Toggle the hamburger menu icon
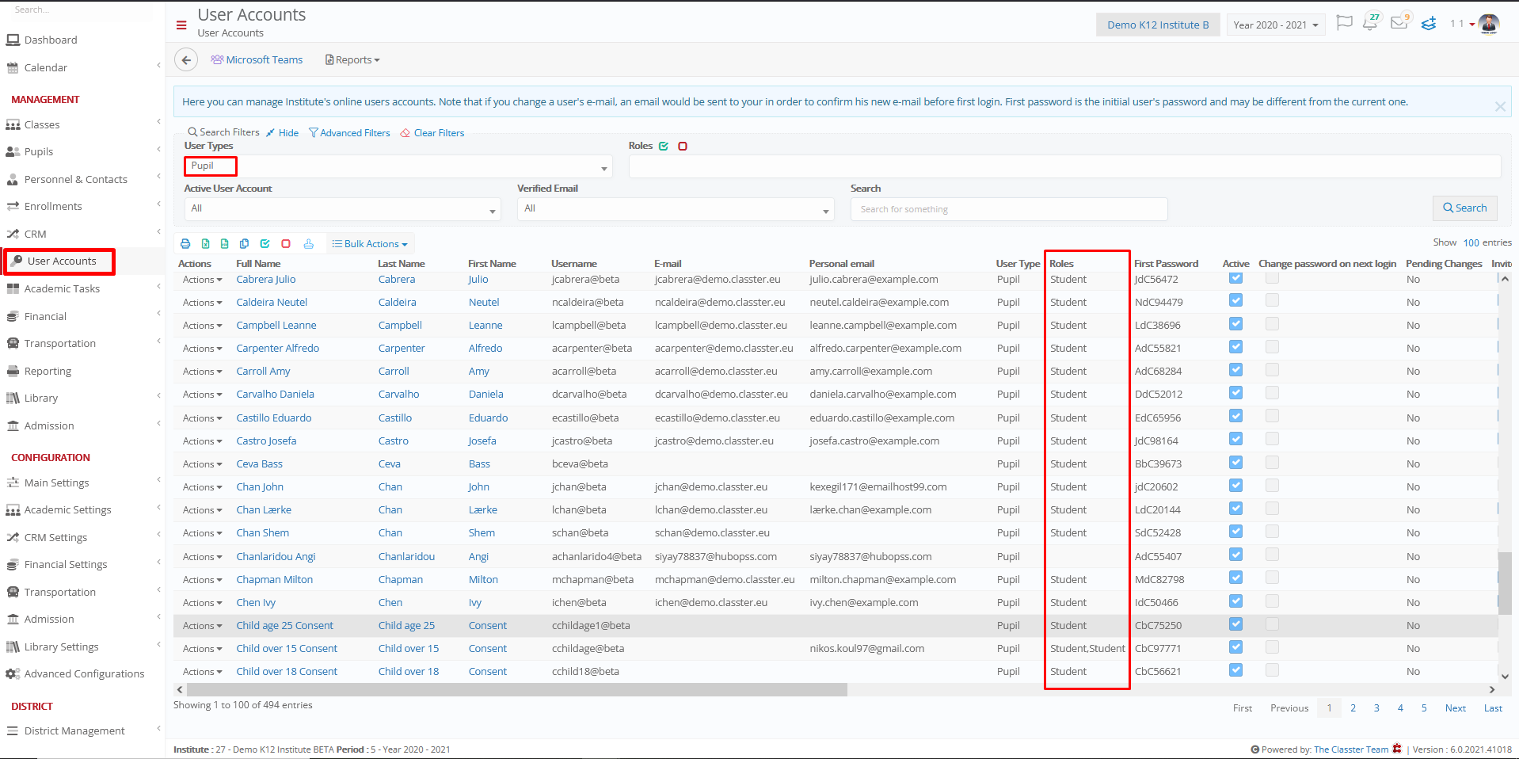 pos(181,25)
